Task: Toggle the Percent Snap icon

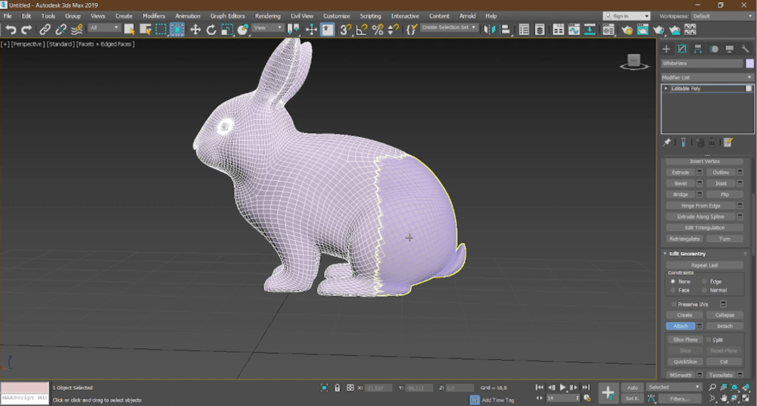Action: (x=377, y=30)
